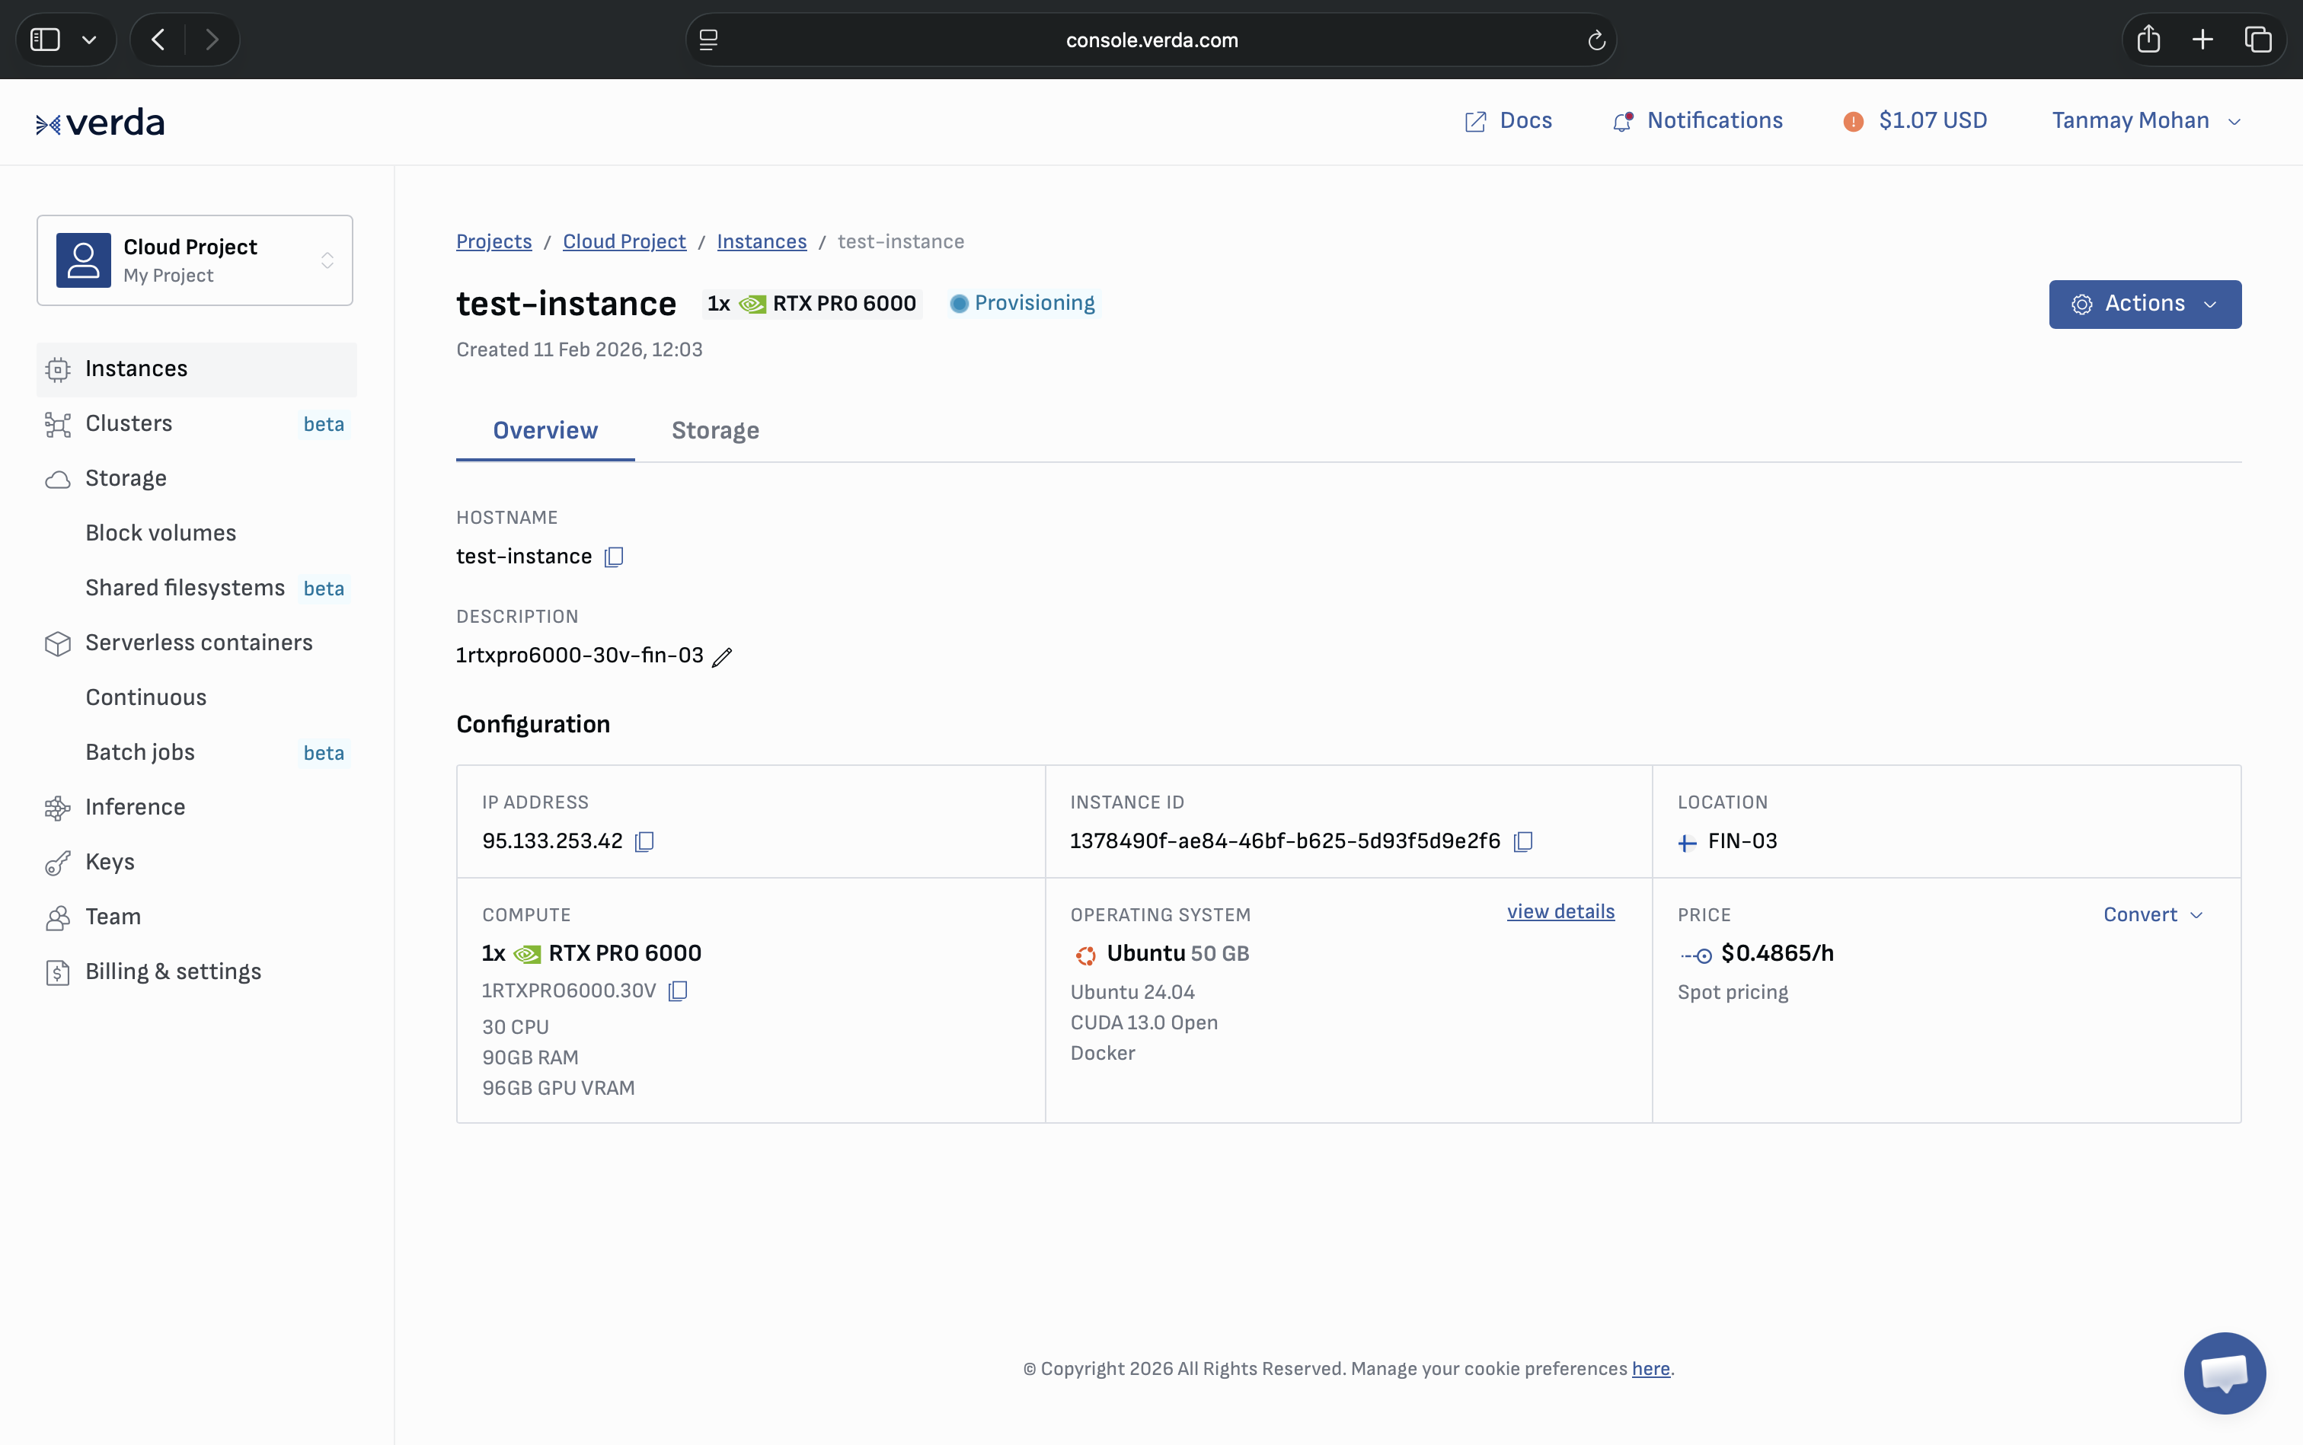Open Shared filesystems page
2303x1445 pixels.
pos(186,588)
